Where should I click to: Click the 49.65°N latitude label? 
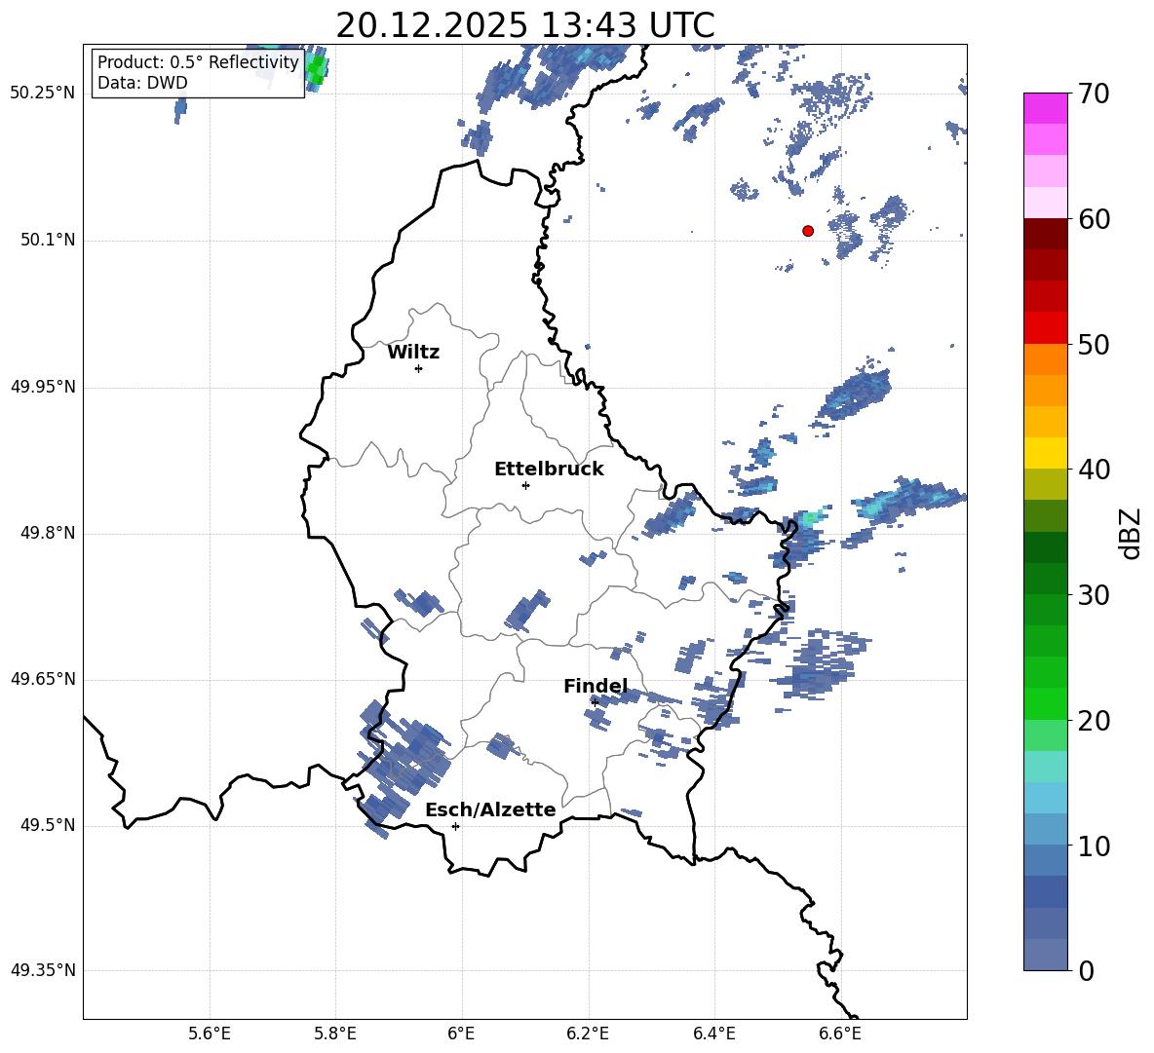[43, 679]
